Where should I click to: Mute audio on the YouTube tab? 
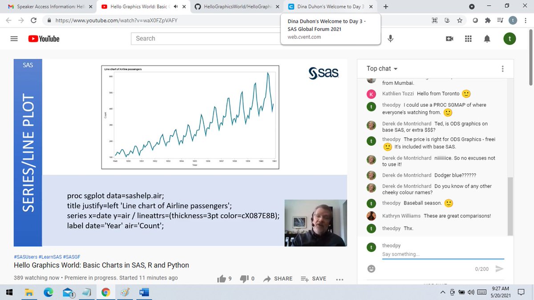click(x=176, y=7)
